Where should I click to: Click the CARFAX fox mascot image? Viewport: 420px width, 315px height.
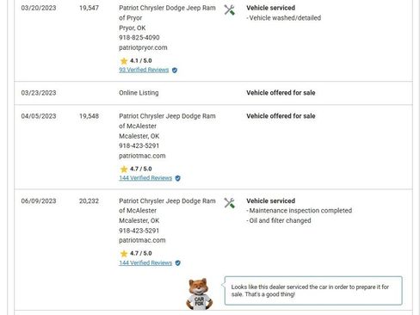200,293
